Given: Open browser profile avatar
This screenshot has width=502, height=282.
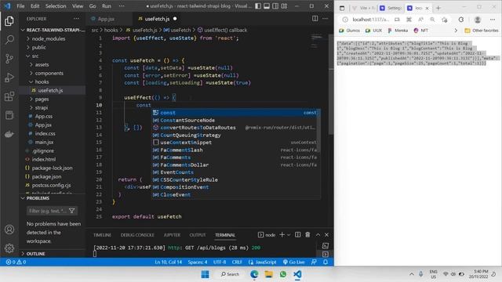Looking at the screenshot, I should tap(478, 20).
